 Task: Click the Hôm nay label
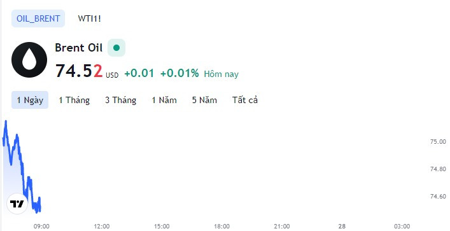pos(221,74)
